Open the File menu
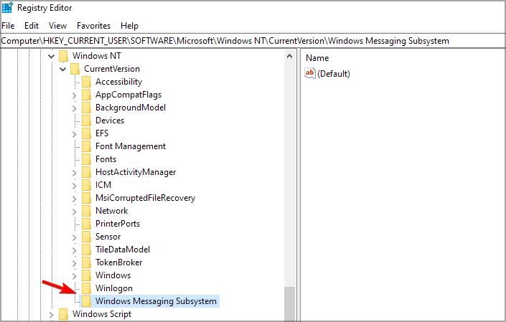Image resolution: width=506 pixels, height=322 pixels. click(x=8, y=26)
